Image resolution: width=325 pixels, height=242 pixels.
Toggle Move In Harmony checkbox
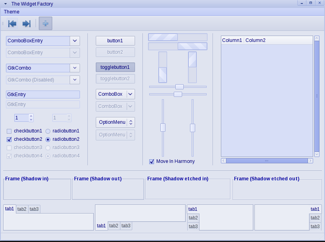coord(152,161)
